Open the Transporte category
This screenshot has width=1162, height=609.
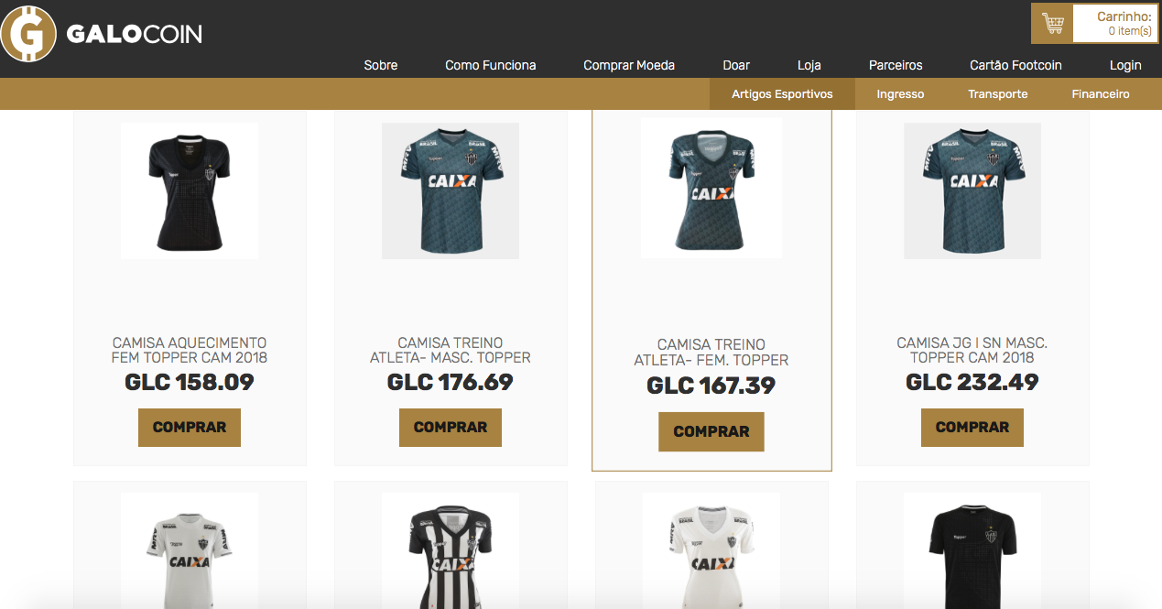point(997,94)
